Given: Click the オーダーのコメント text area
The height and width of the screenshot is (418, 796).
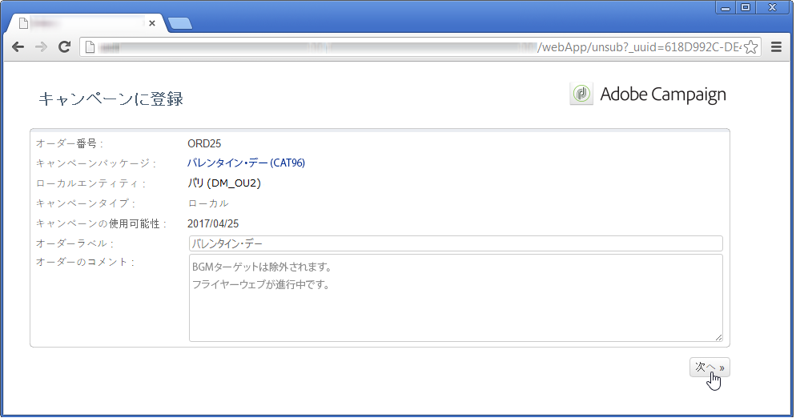Looking at the screenshot, I should tap(456, 298).
